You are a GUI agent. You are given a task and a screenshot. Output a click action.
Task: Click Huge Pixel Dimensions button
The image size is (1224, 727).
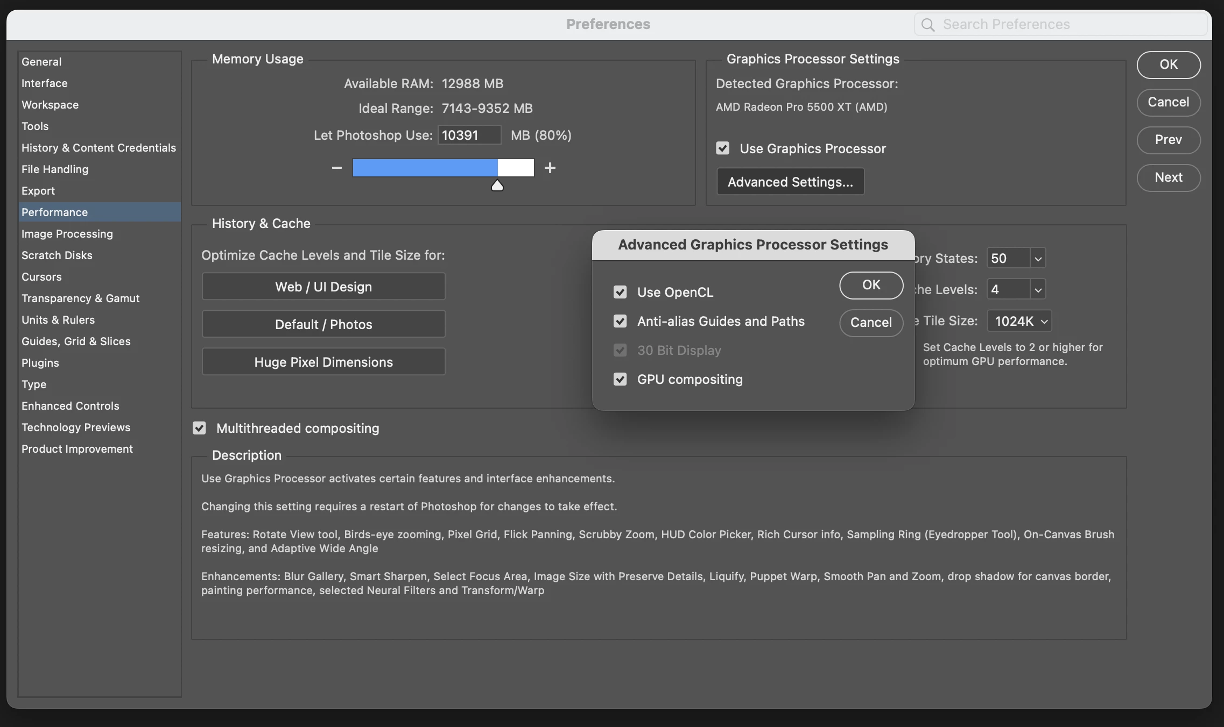pyautogui.click(x=323, y=362)
